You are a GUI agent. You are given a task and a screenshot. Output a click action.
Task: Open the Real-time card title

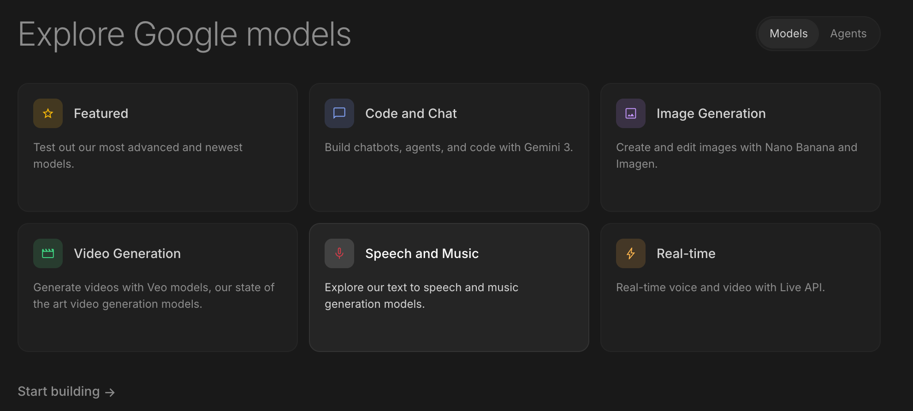[686, 253]
